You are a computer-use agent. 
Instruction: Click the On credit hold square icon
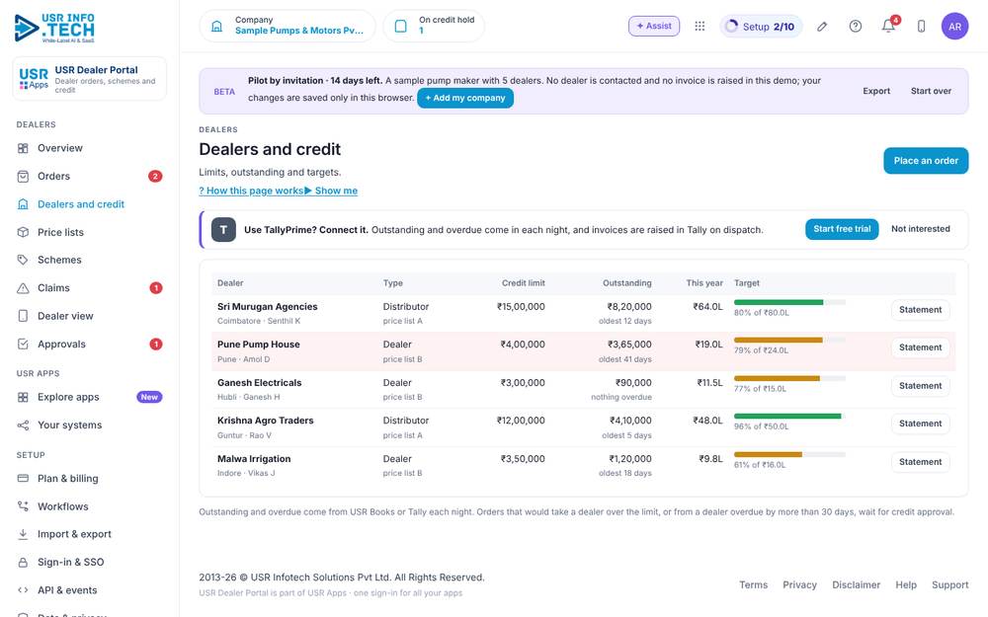(x=401, y=27)
